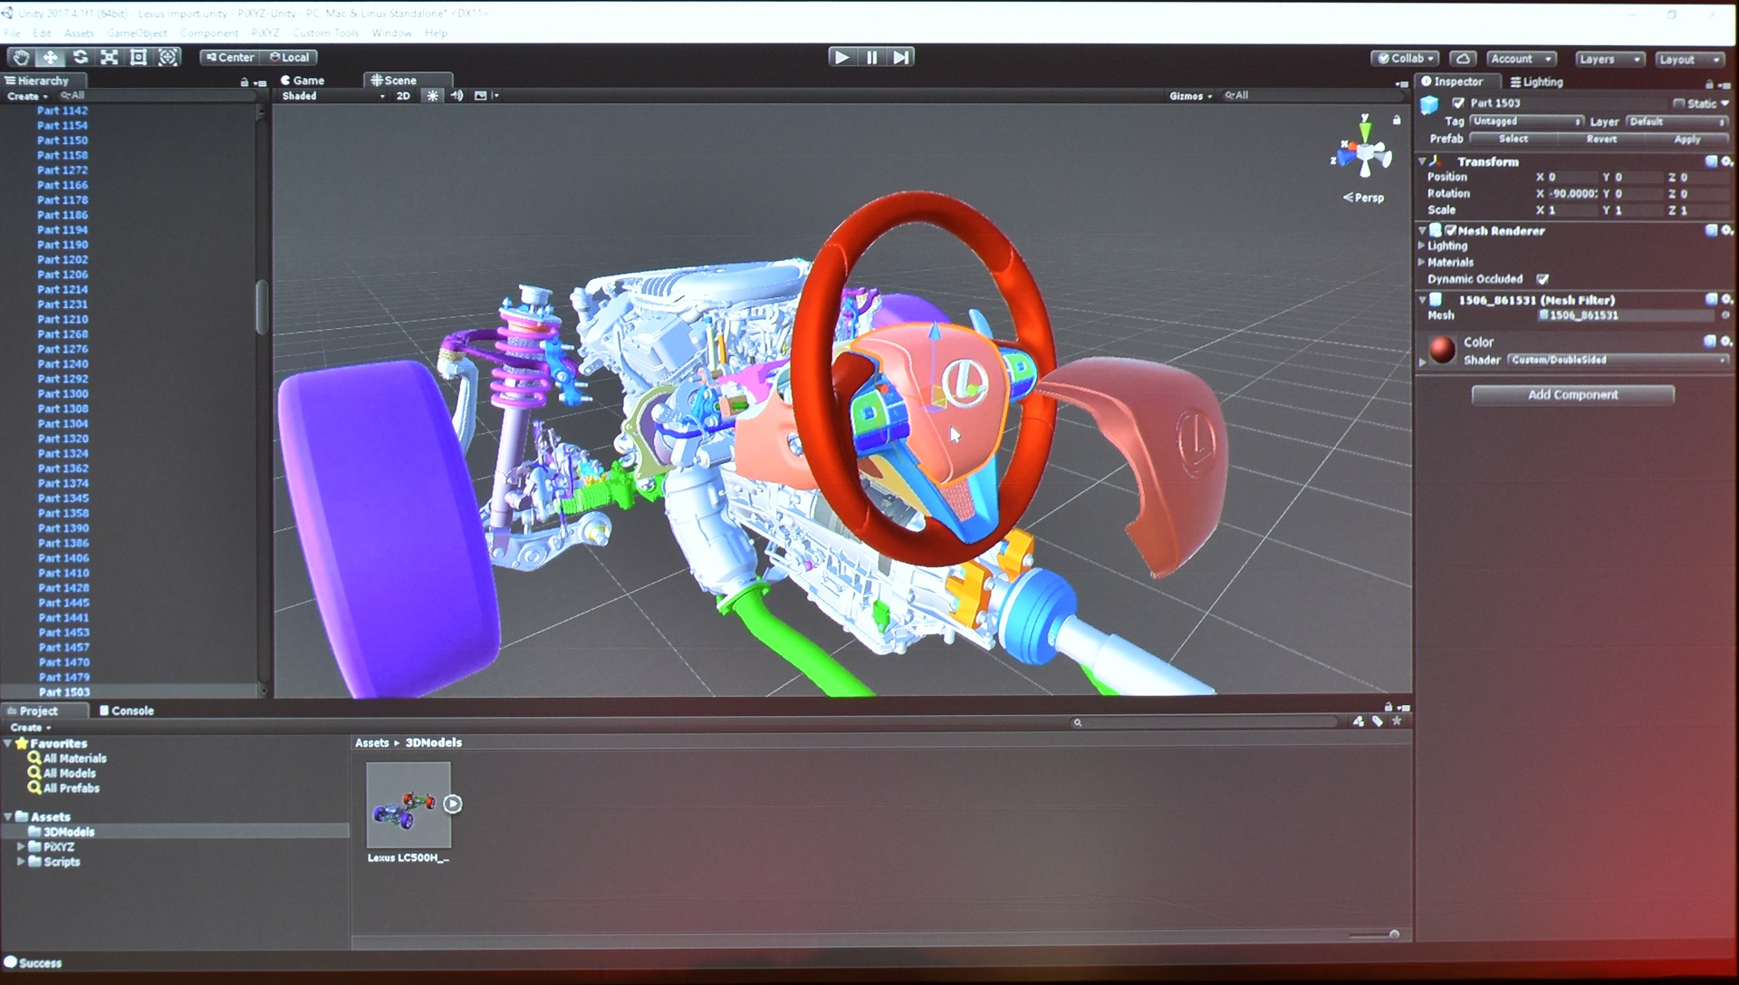Select the combined Transform tool
The image size is (1739, 985).
pyautogui.click(x=168, y=57)
